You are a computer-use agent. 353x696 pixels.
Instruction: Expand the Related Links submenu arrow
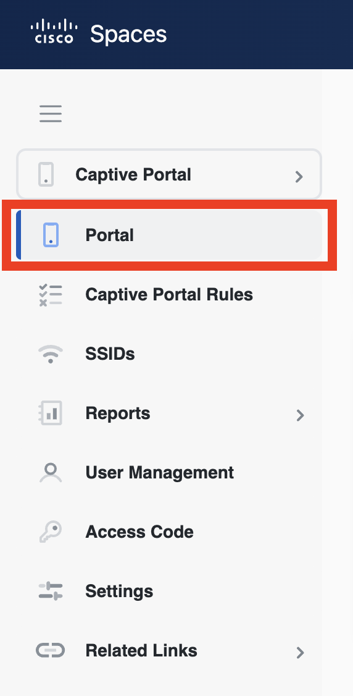[x=301, y=653]
